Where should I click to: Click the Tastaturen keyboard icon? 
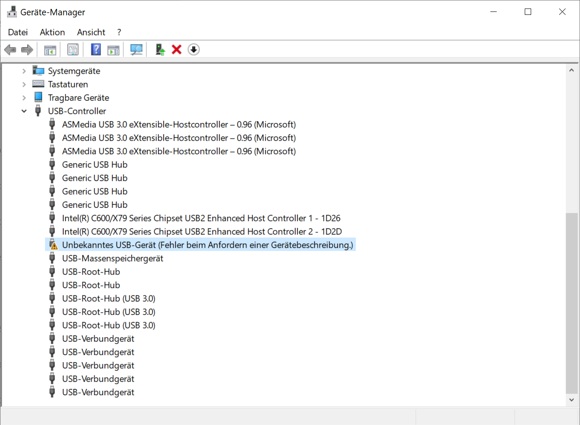[38, 84]
